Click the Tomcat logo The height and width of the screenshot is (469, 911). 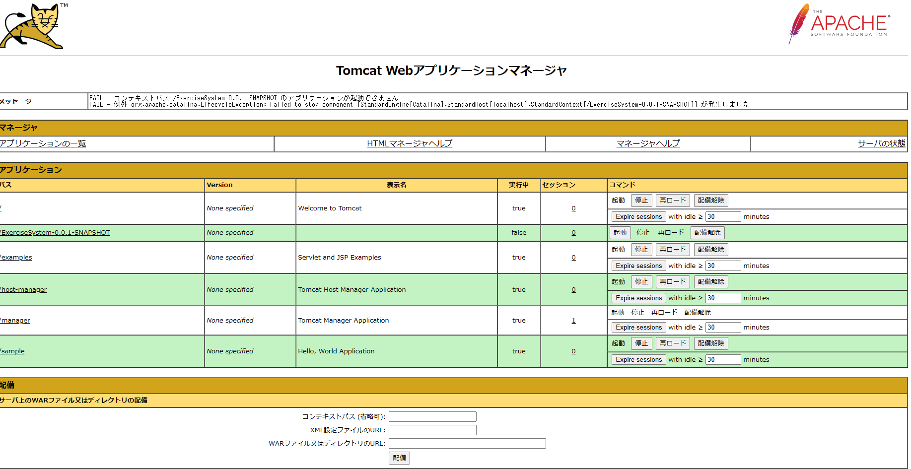point(32,26)
